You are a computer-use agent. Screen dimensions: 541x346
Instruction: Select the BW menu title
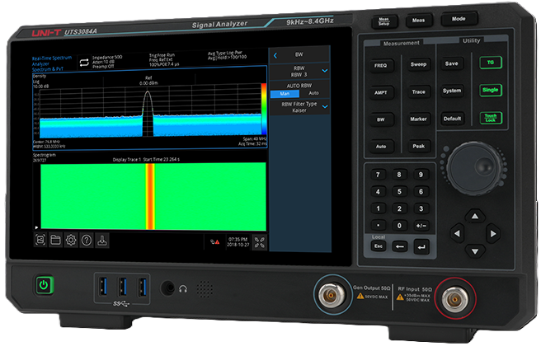point(299,54)
